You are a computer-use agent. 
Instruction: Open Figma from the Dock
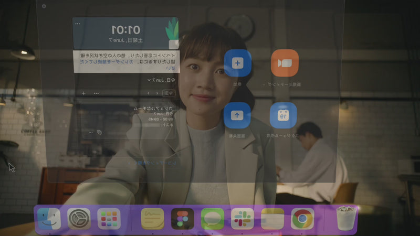coord(182,219)
